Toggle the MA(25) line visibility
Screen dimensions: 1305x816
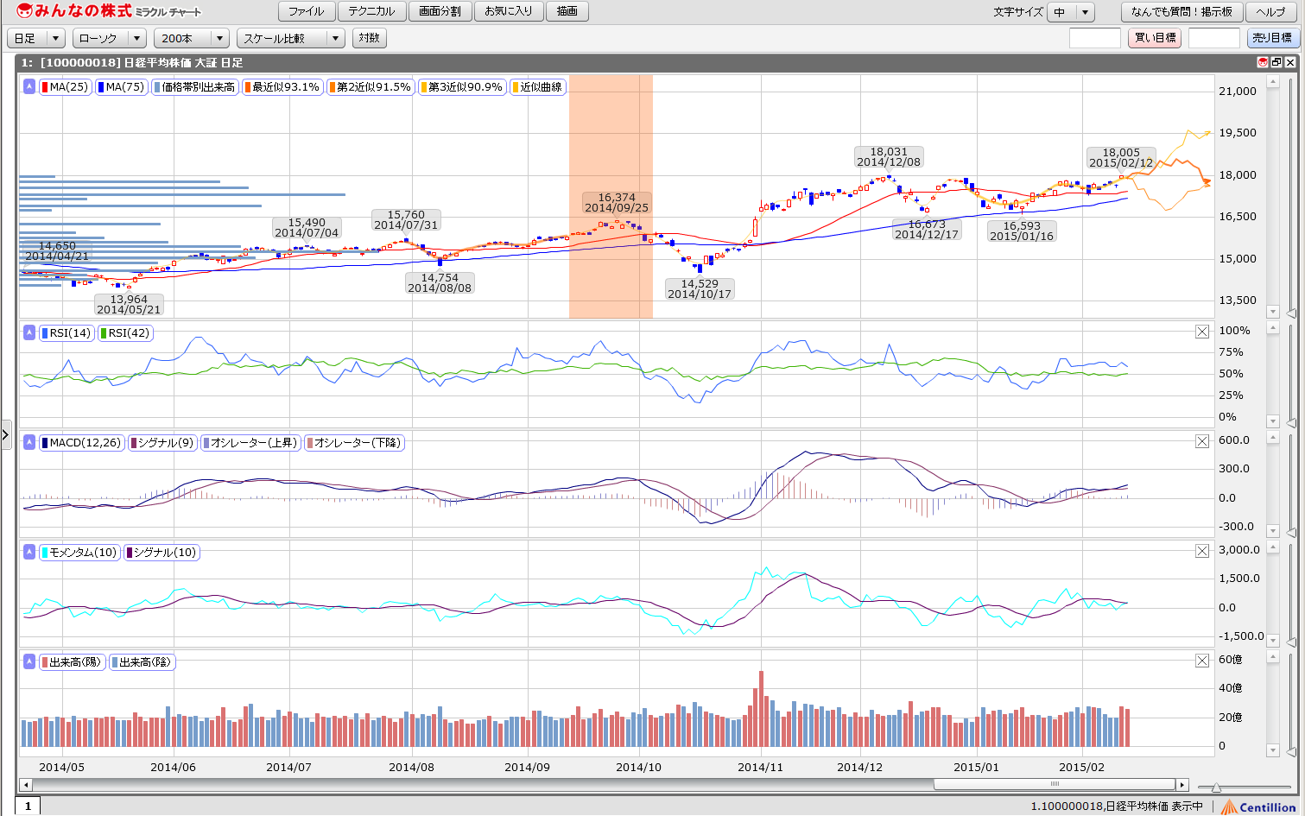(x=66, y=87)
